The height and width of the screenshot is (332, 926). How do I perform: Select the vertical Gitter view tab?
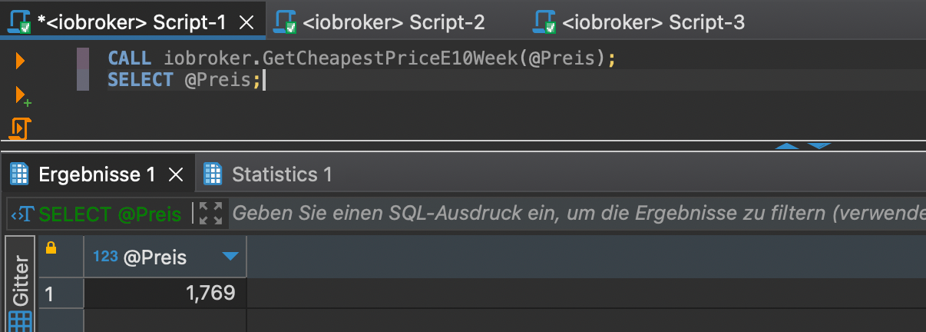click(x=21, y=280)
